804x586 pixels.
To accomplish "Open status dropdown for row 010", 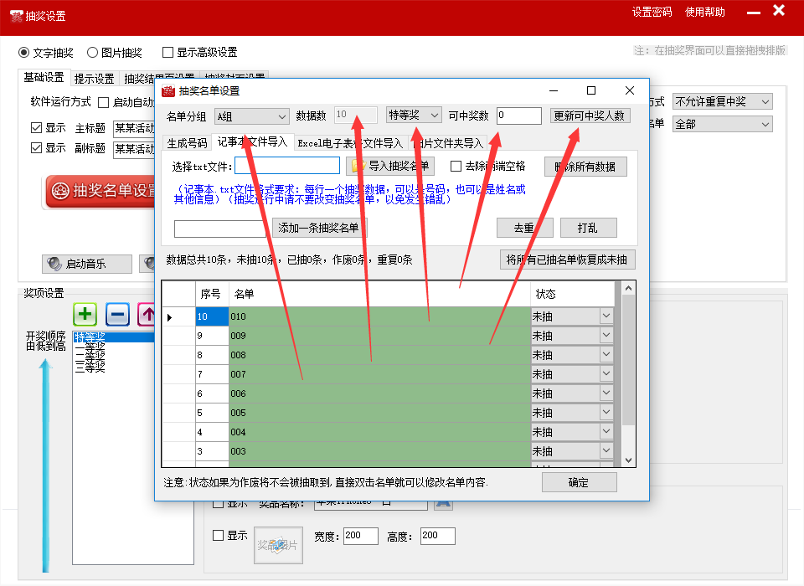I will point(606,316).
